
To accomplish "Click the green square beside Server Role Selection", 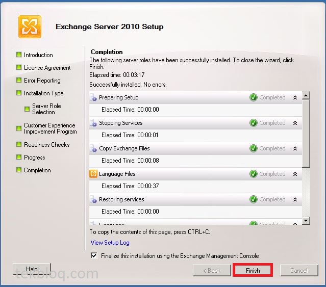I will click(x=27, y=109).
